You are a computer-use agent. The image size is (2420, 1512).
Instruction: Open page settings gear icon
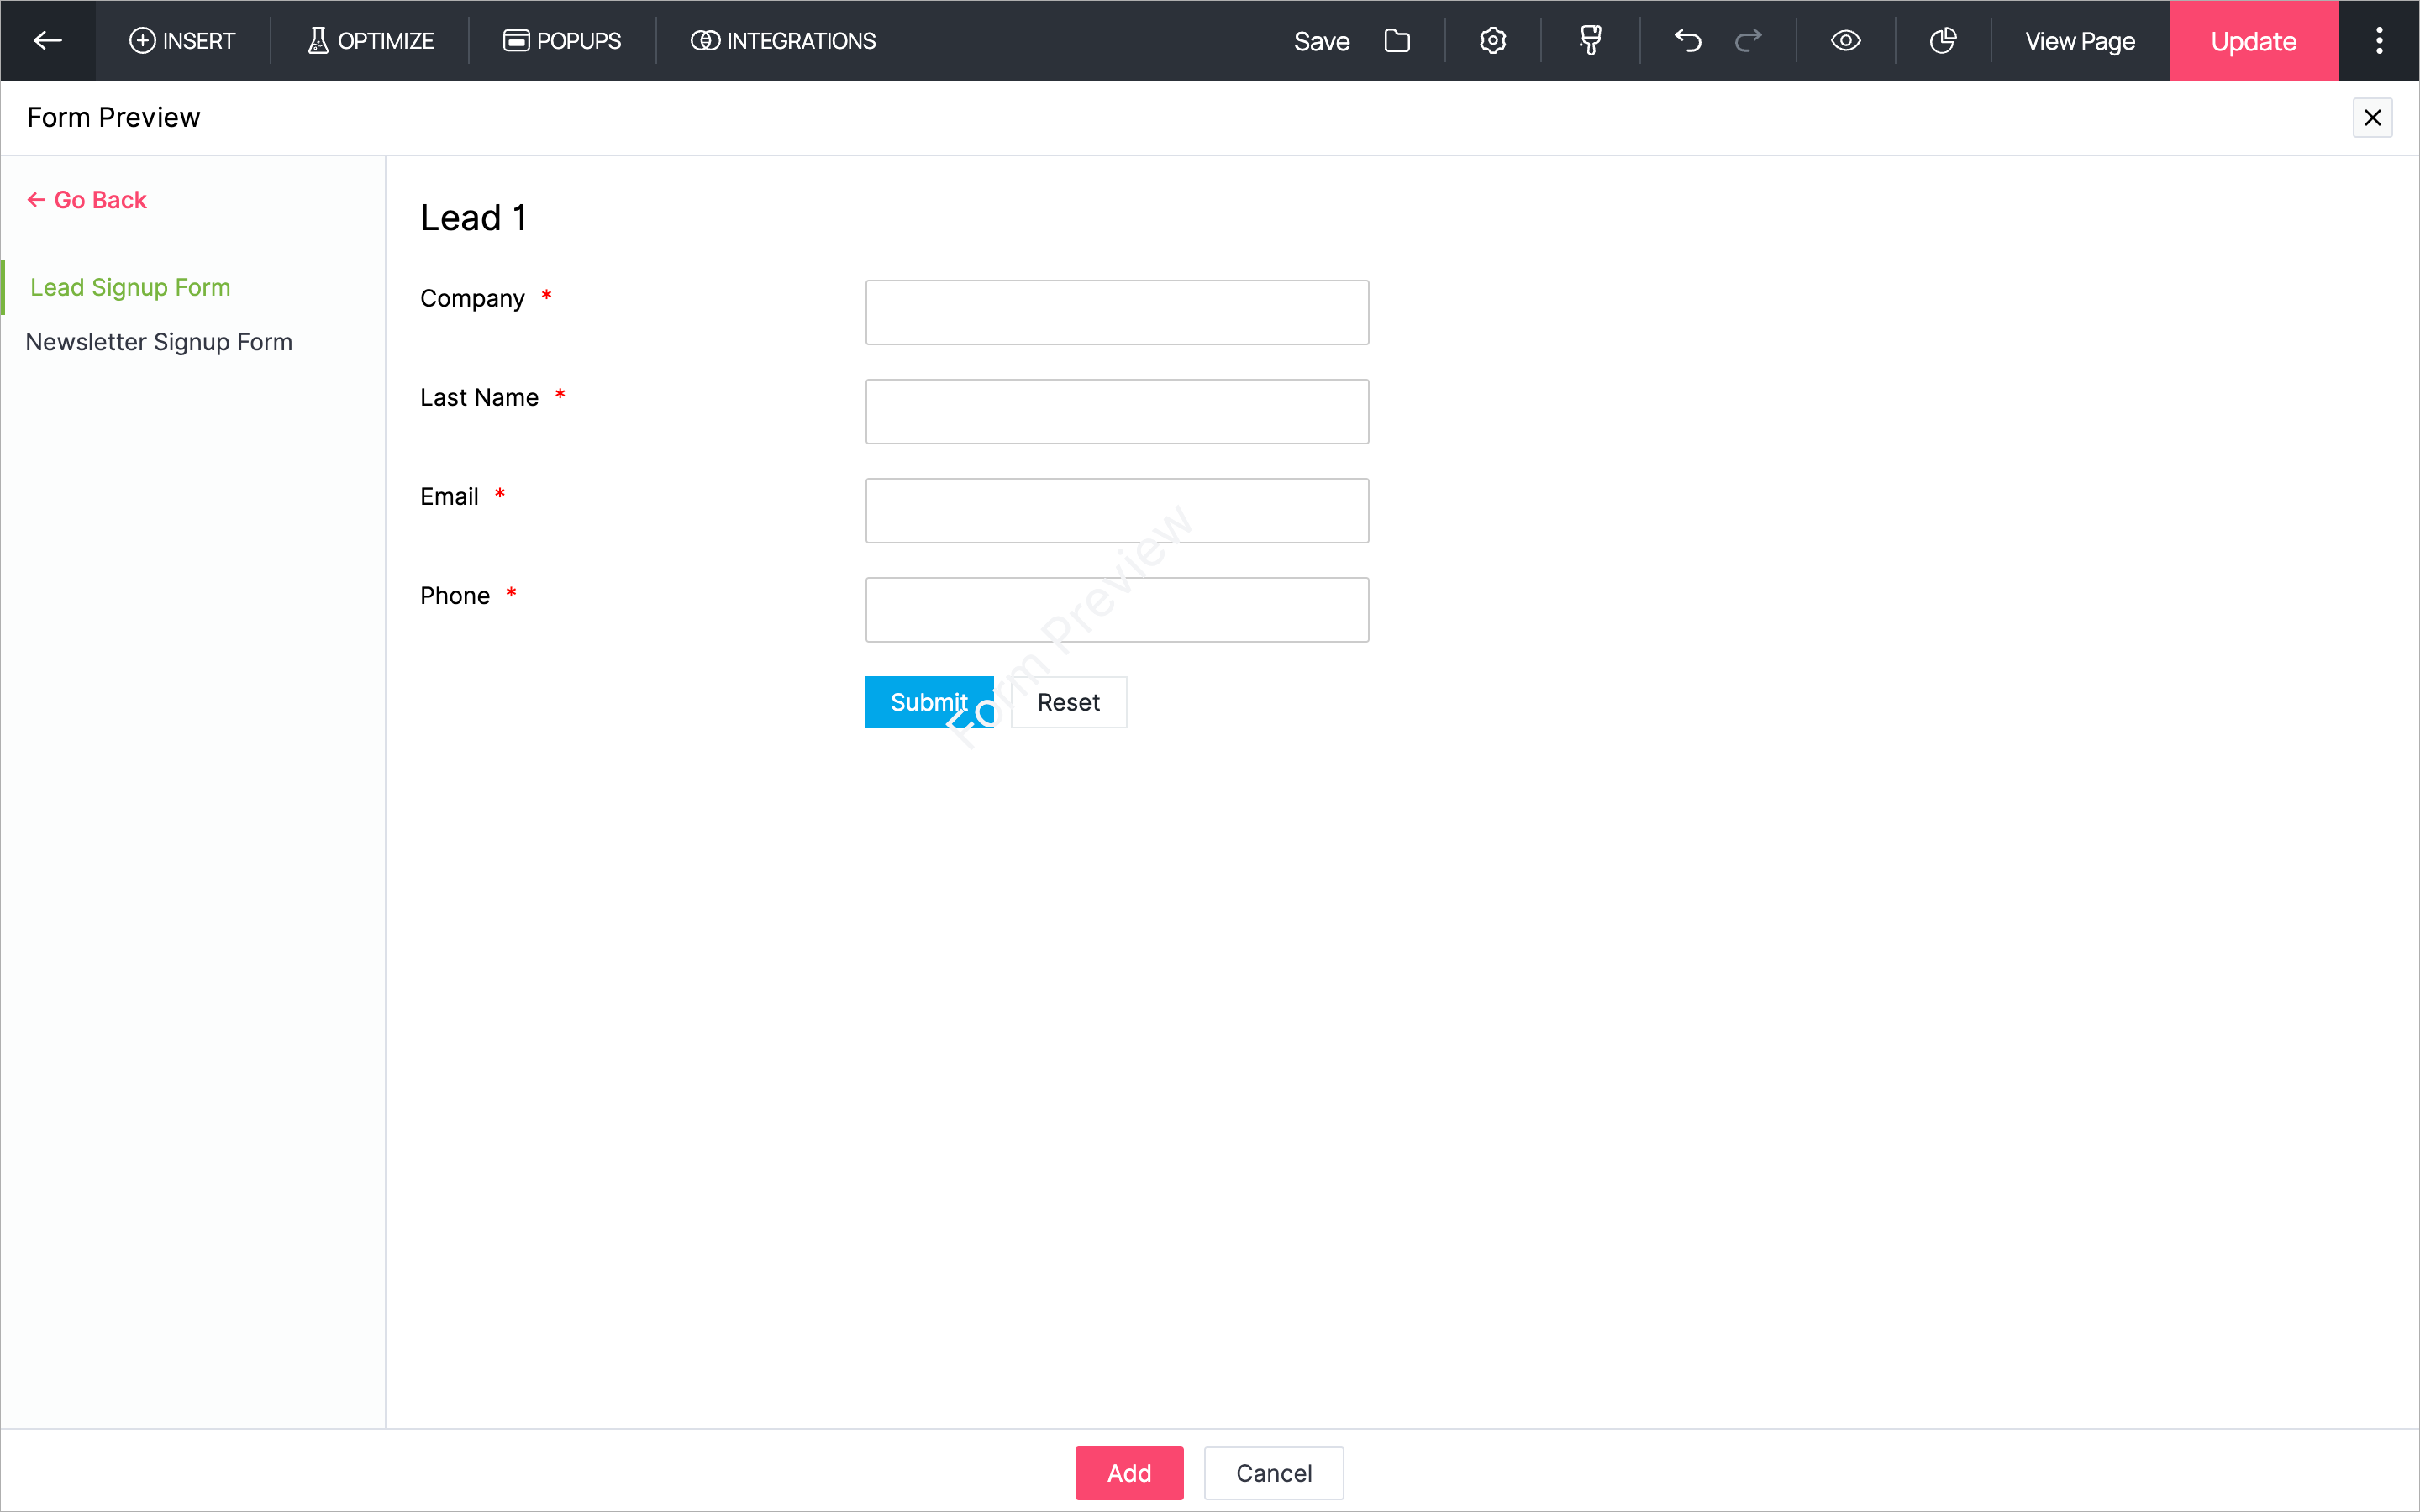click(x=1492, y=40)
